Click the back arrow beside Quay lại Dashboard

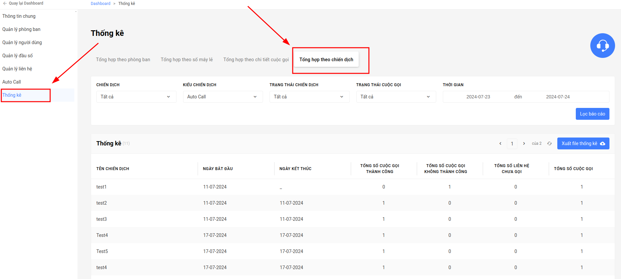coord(5,3)
